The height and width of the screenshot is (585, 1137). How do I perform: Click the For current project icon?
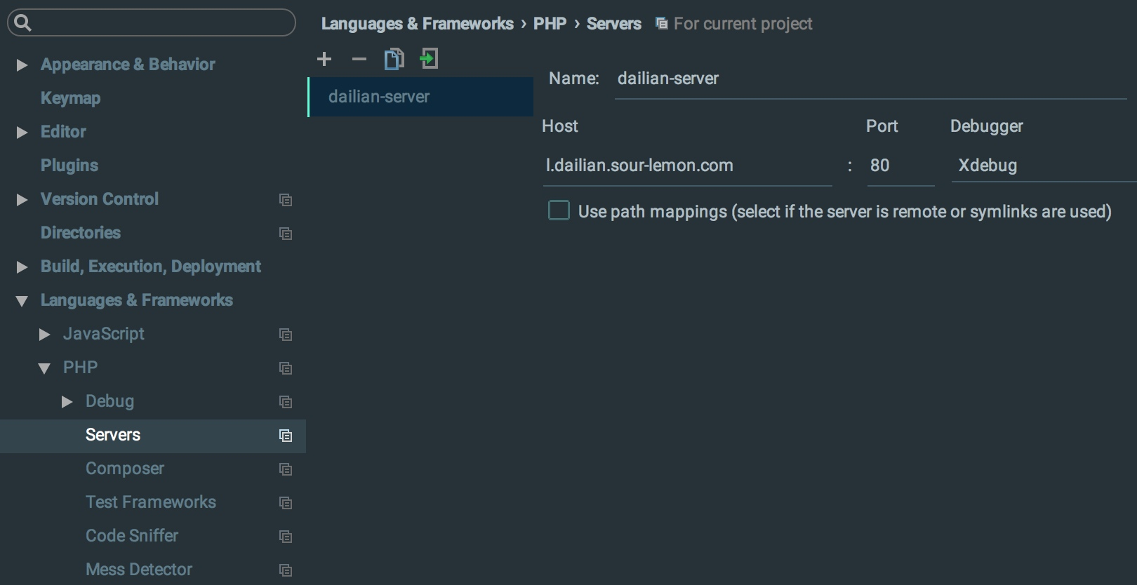661,24
